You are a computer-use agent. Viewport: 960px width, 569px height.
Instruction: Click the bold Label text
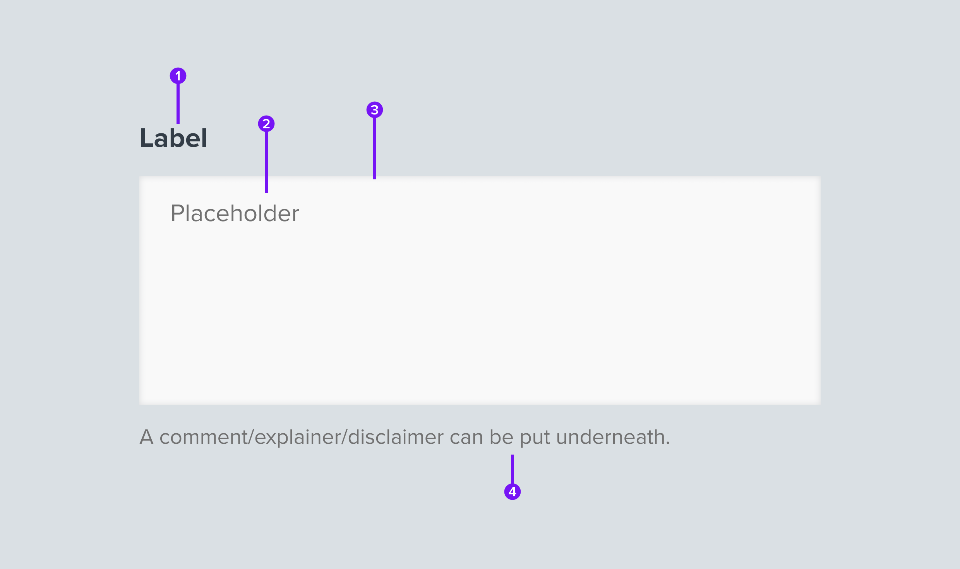pos(173,138)
